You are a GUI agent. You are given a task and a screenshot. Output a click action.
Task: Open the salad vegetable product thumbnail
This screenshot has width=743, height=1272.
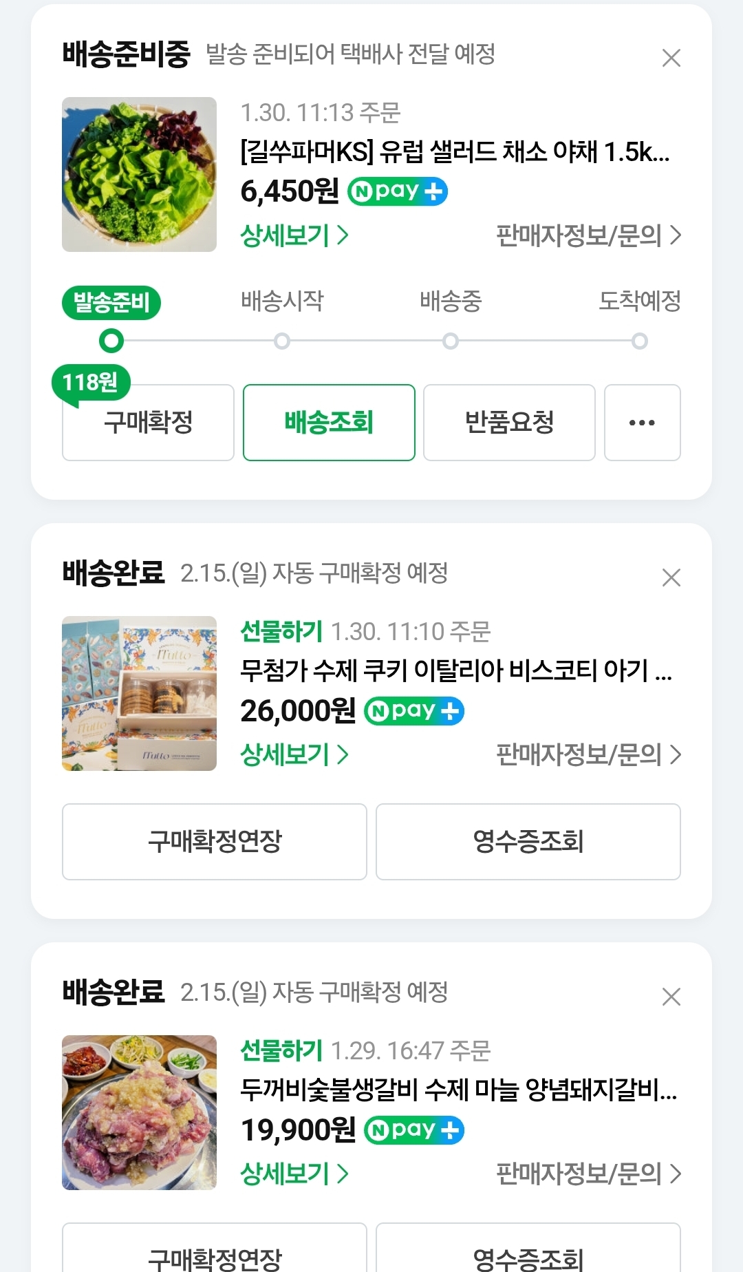click(139, 174)
